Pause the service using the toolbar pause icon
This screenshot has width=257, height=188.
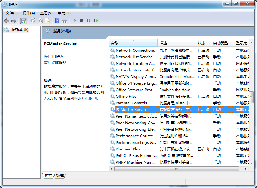click(89, 21)
